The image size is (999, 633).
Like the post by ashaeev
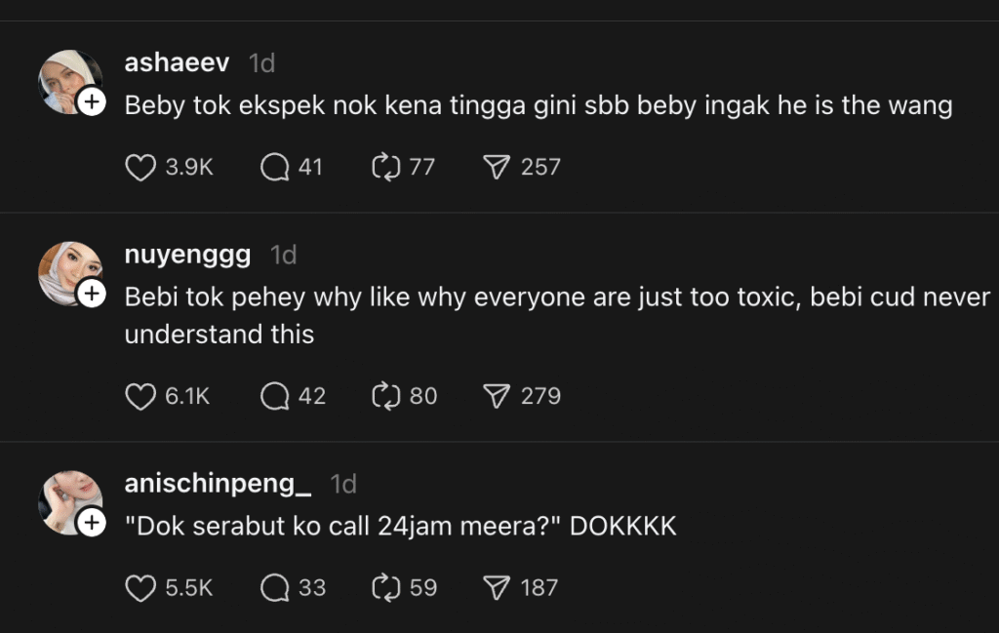(141, 168)
